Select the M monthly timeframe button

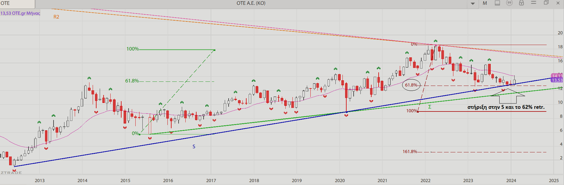tap(485, 3)
